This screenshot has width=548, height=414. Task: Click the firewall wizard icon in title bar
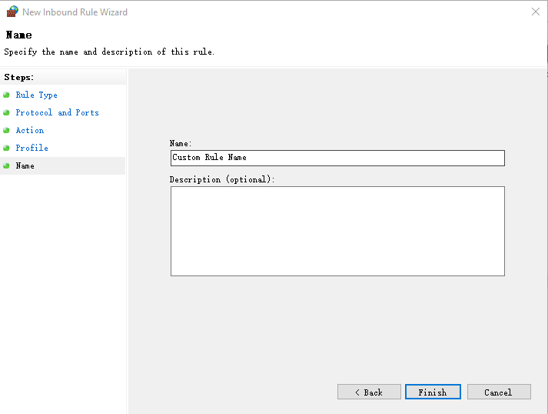click(x=12, y=12)
